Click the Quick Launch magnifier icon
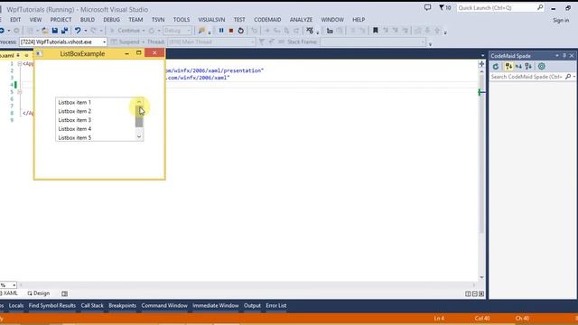The height and width of the screenshot is (325, 578). (540, 7)
